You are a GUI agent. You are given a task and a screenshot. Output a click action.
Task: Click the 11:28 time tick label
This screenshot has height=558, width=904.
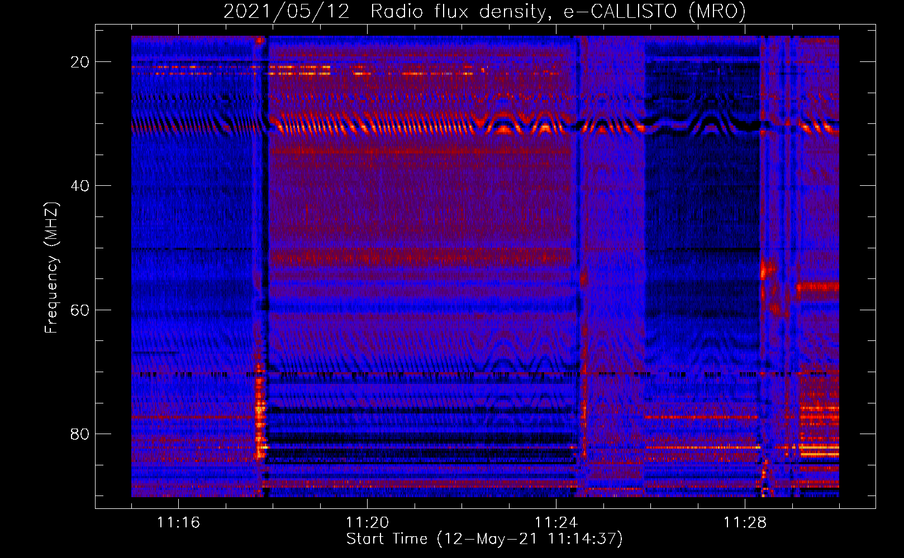tap(745, 523)
